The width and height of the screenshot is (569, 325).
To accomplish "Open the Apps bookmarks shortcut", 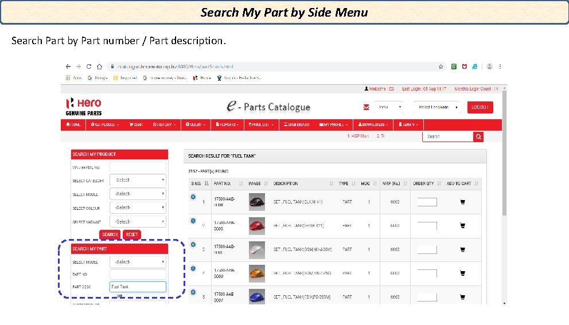I will pos(73,77).
